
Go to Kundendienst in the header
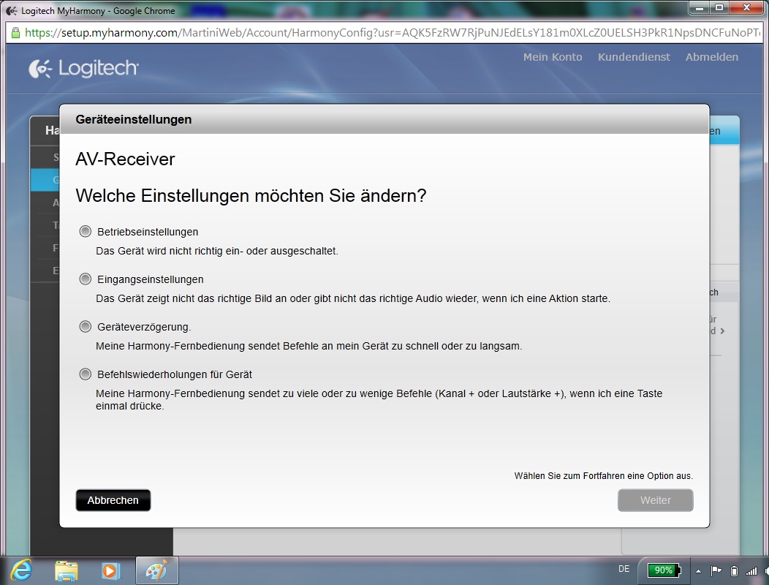coord(634,57)
